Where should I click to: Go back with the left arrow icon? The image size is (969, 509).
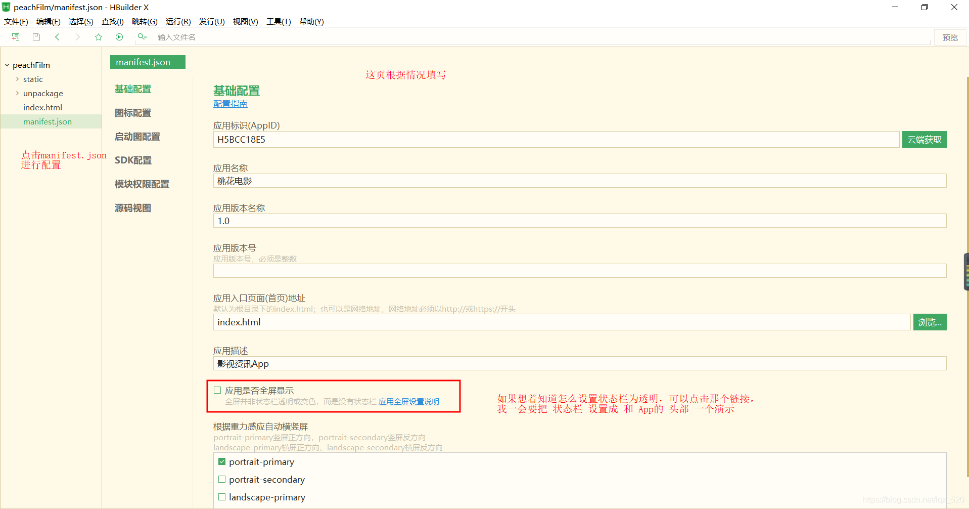click(57, 37)
